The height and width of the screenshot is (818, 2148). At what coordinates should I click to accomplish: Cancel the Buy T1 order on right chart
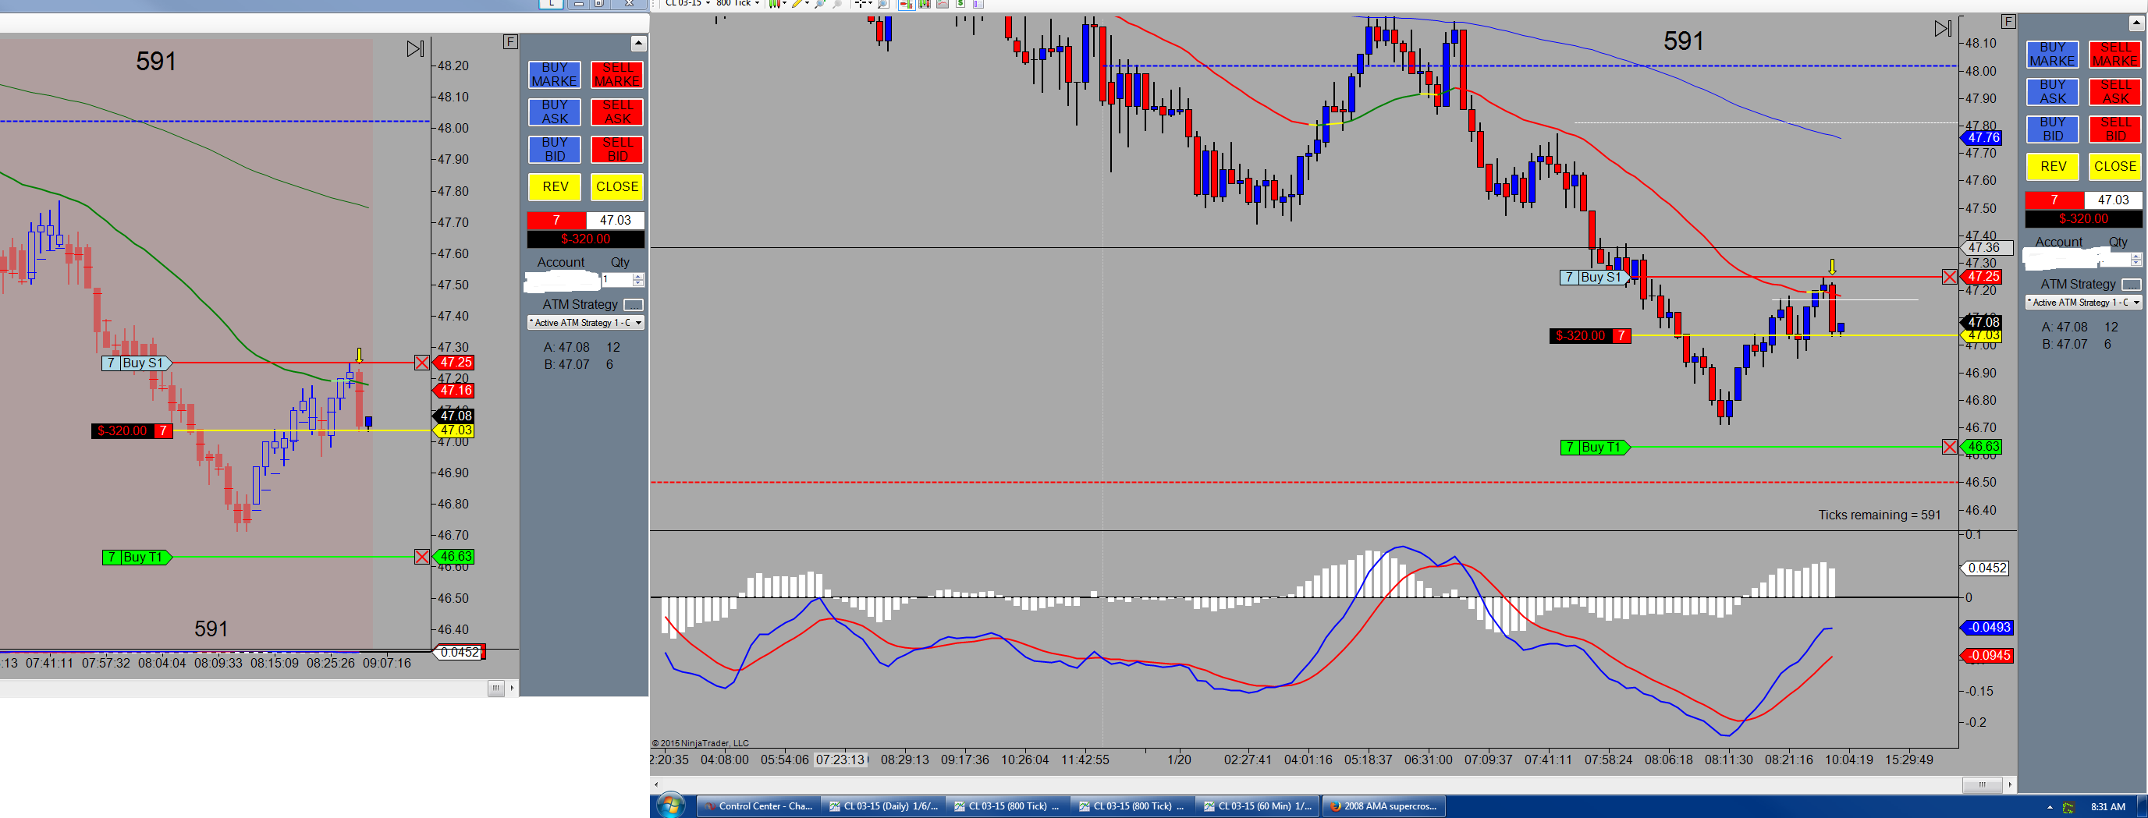tap(1950, 447)
